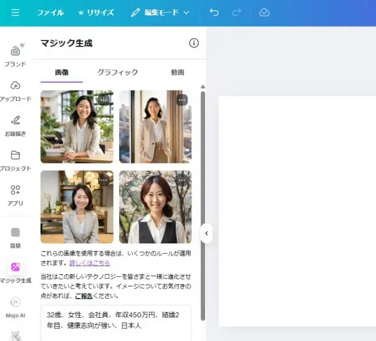Open more options on the standing-by-window image
Screen dimensions: 376x341
(182, 100)
